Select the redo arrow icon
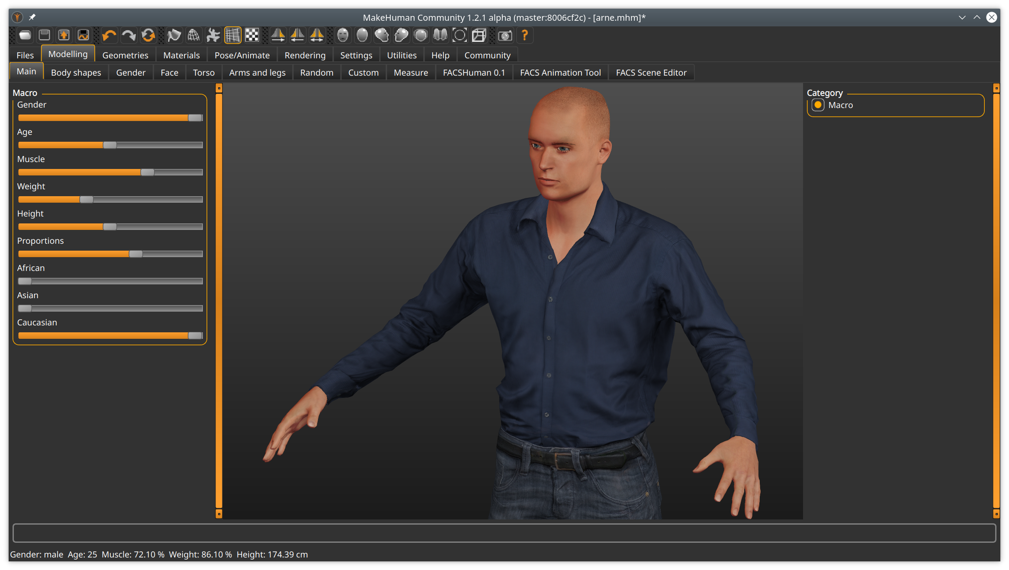This screenshot has width=1009, height=570. (128, 35)
